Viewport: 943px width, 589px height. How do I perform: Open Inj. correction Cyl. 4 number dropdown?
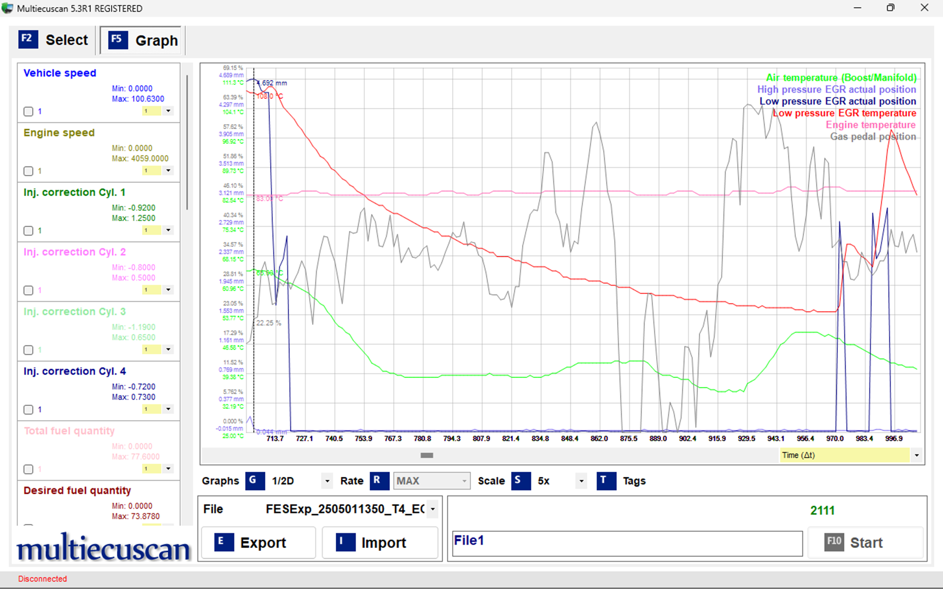pyautogui.click(x=168, y=409)
